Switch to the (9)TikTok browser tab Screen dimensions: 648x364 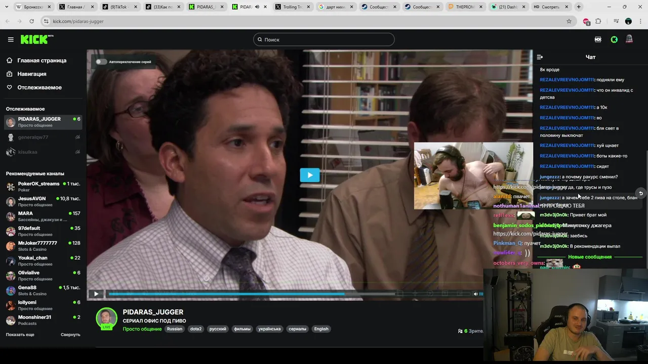(x=119, y=7)
